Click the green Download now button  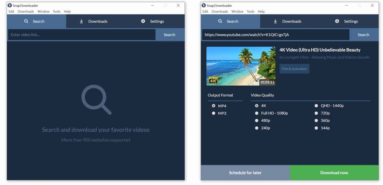pyautogui.click(x=334, y=173)
